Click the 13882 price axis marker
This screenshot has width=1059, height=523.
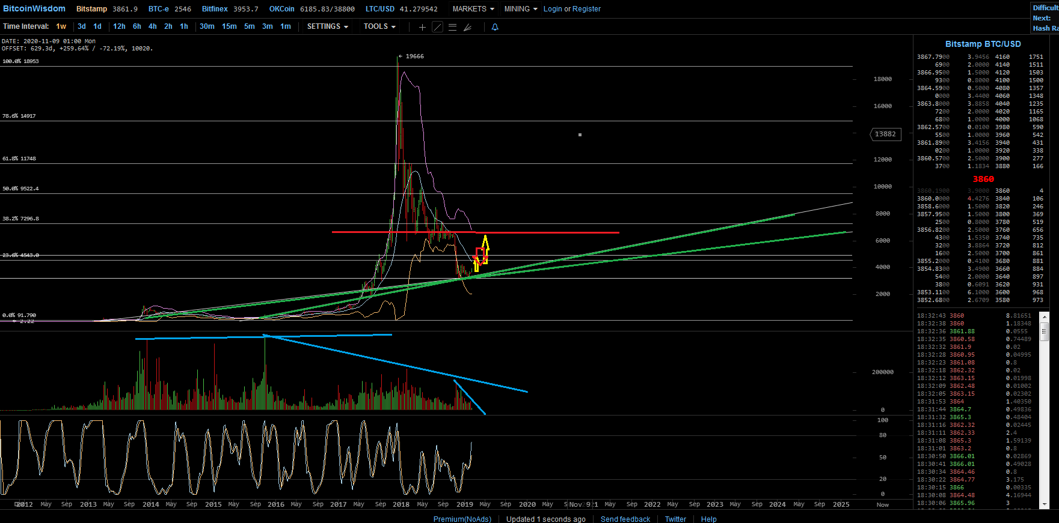click(885, 134)
